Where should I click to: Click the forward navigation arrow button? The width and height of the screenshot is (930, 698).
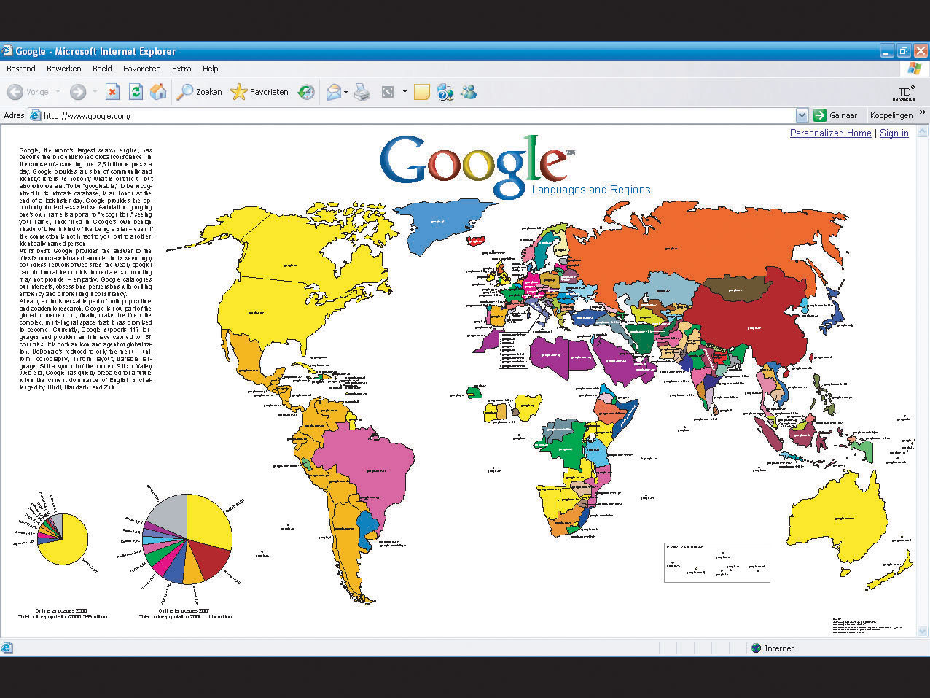point(78,92)
